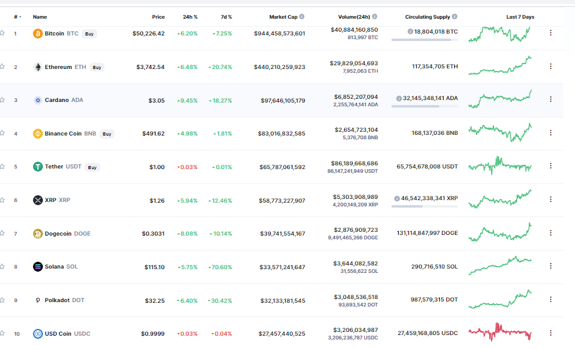
Task: Open the three-dot menu for Cardano row
Action: [x=551, y=99]
